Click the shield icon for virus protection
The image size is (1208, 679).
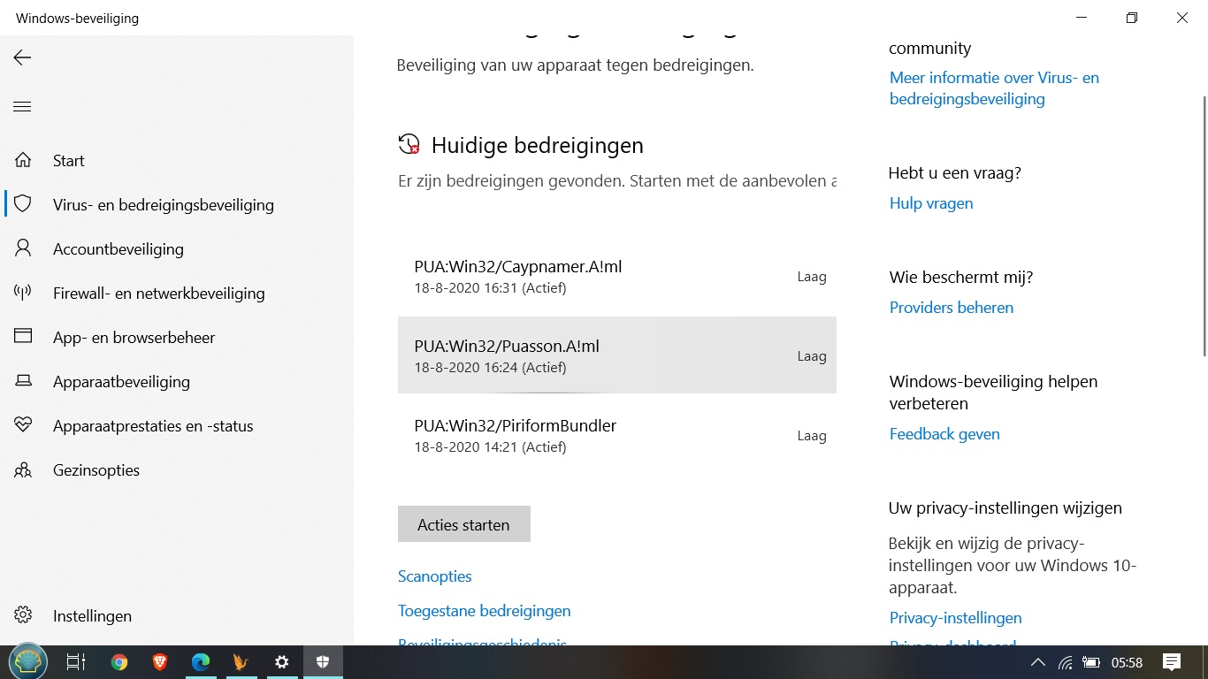23,204
